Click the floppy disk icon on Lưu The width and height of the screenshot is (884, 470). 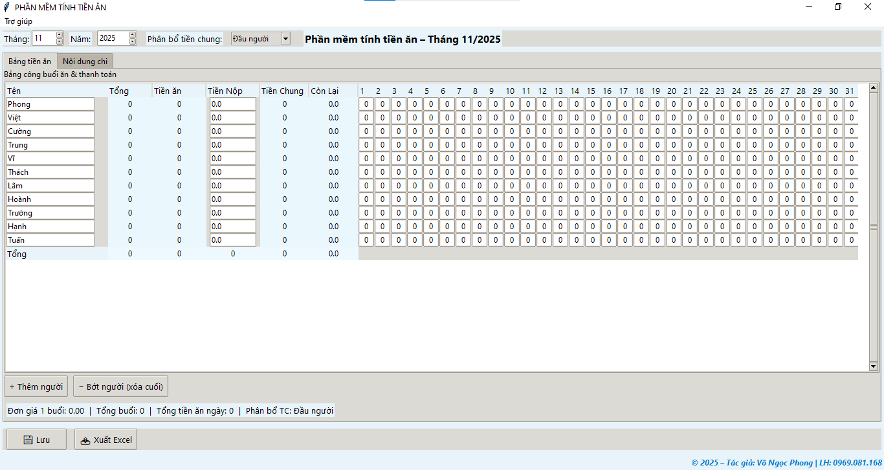28,440
